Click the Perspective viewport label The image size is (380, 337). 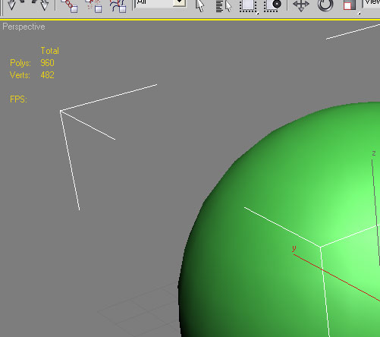24,27
